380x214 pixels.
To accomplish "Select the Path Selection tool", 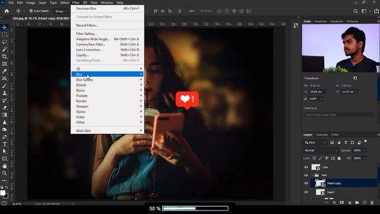I will click(x=4, y=152).
